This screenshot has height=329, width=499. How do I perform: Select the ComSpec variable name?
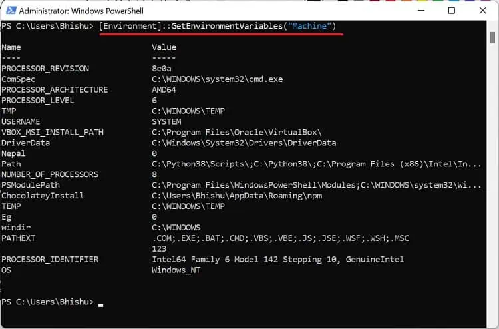pyautogui.click(x=18, y=79)
